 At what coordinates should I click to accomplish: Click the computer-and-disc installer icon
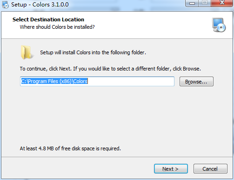click(x=219, y=25)
